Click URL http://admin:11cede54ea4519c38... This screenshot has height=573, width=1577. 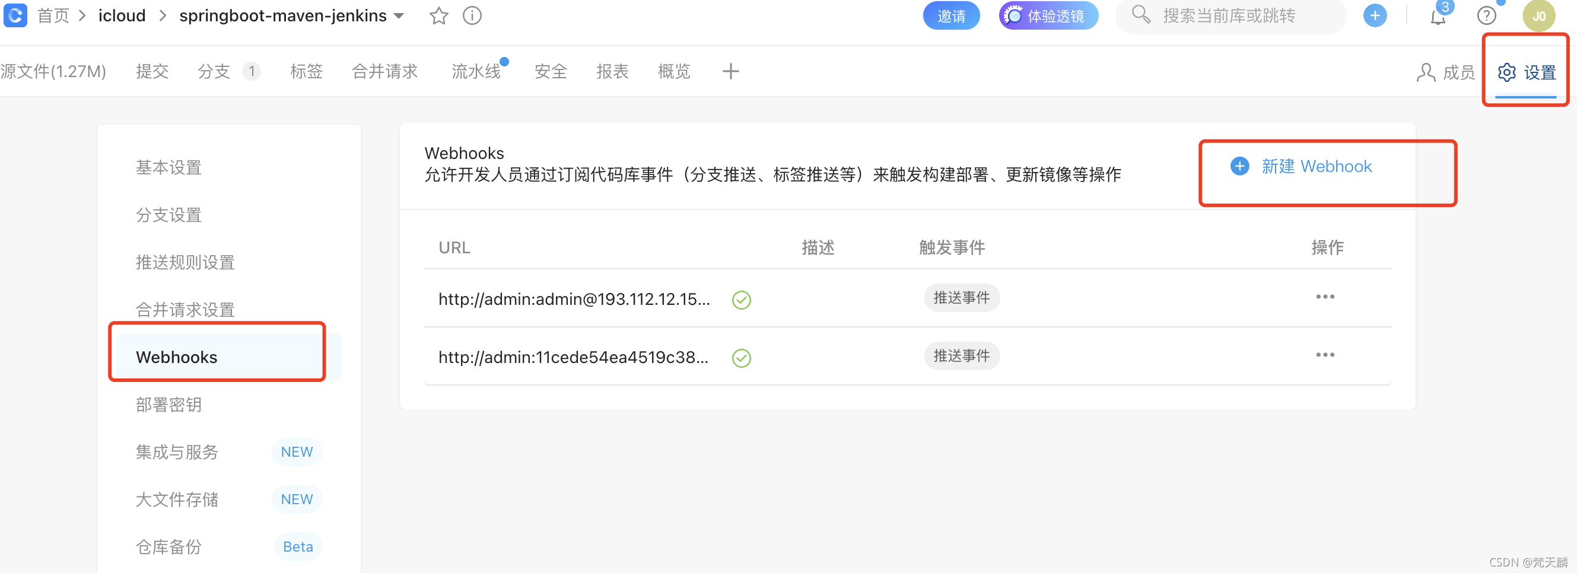pos(574,357)
